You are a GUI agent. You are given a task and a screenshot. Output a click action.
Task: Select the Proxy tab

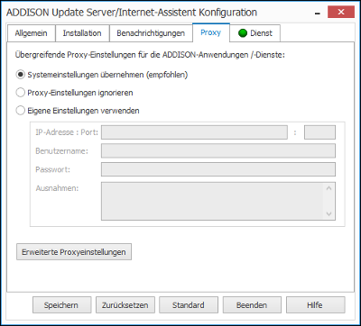tap(211, 32)
